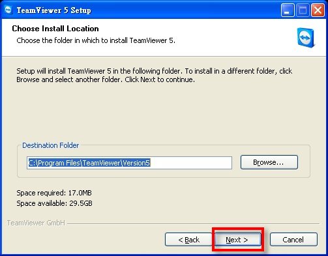Click the TeamViewer logo in the header
Image resolution: width=328 pixels, height=256 pixels.
(x=306, y=37)
